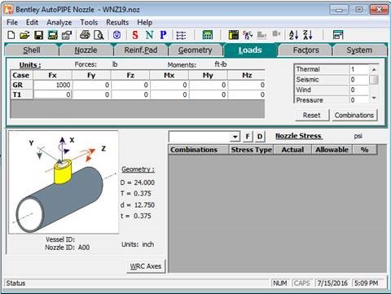Click the GR case Fx cell
This screenshot has height=294, width=391.
[53, 85]
